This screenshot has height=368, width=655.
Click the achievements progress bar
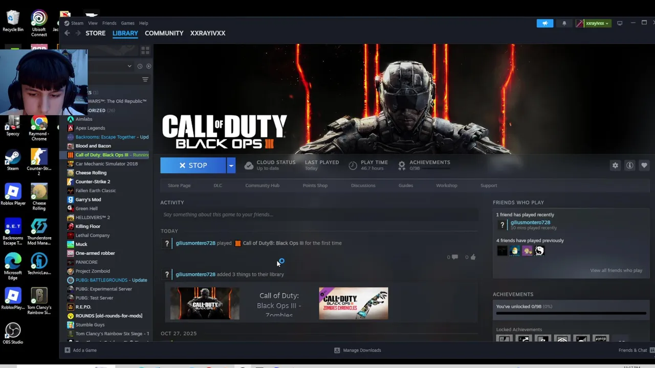coord(571,314)
